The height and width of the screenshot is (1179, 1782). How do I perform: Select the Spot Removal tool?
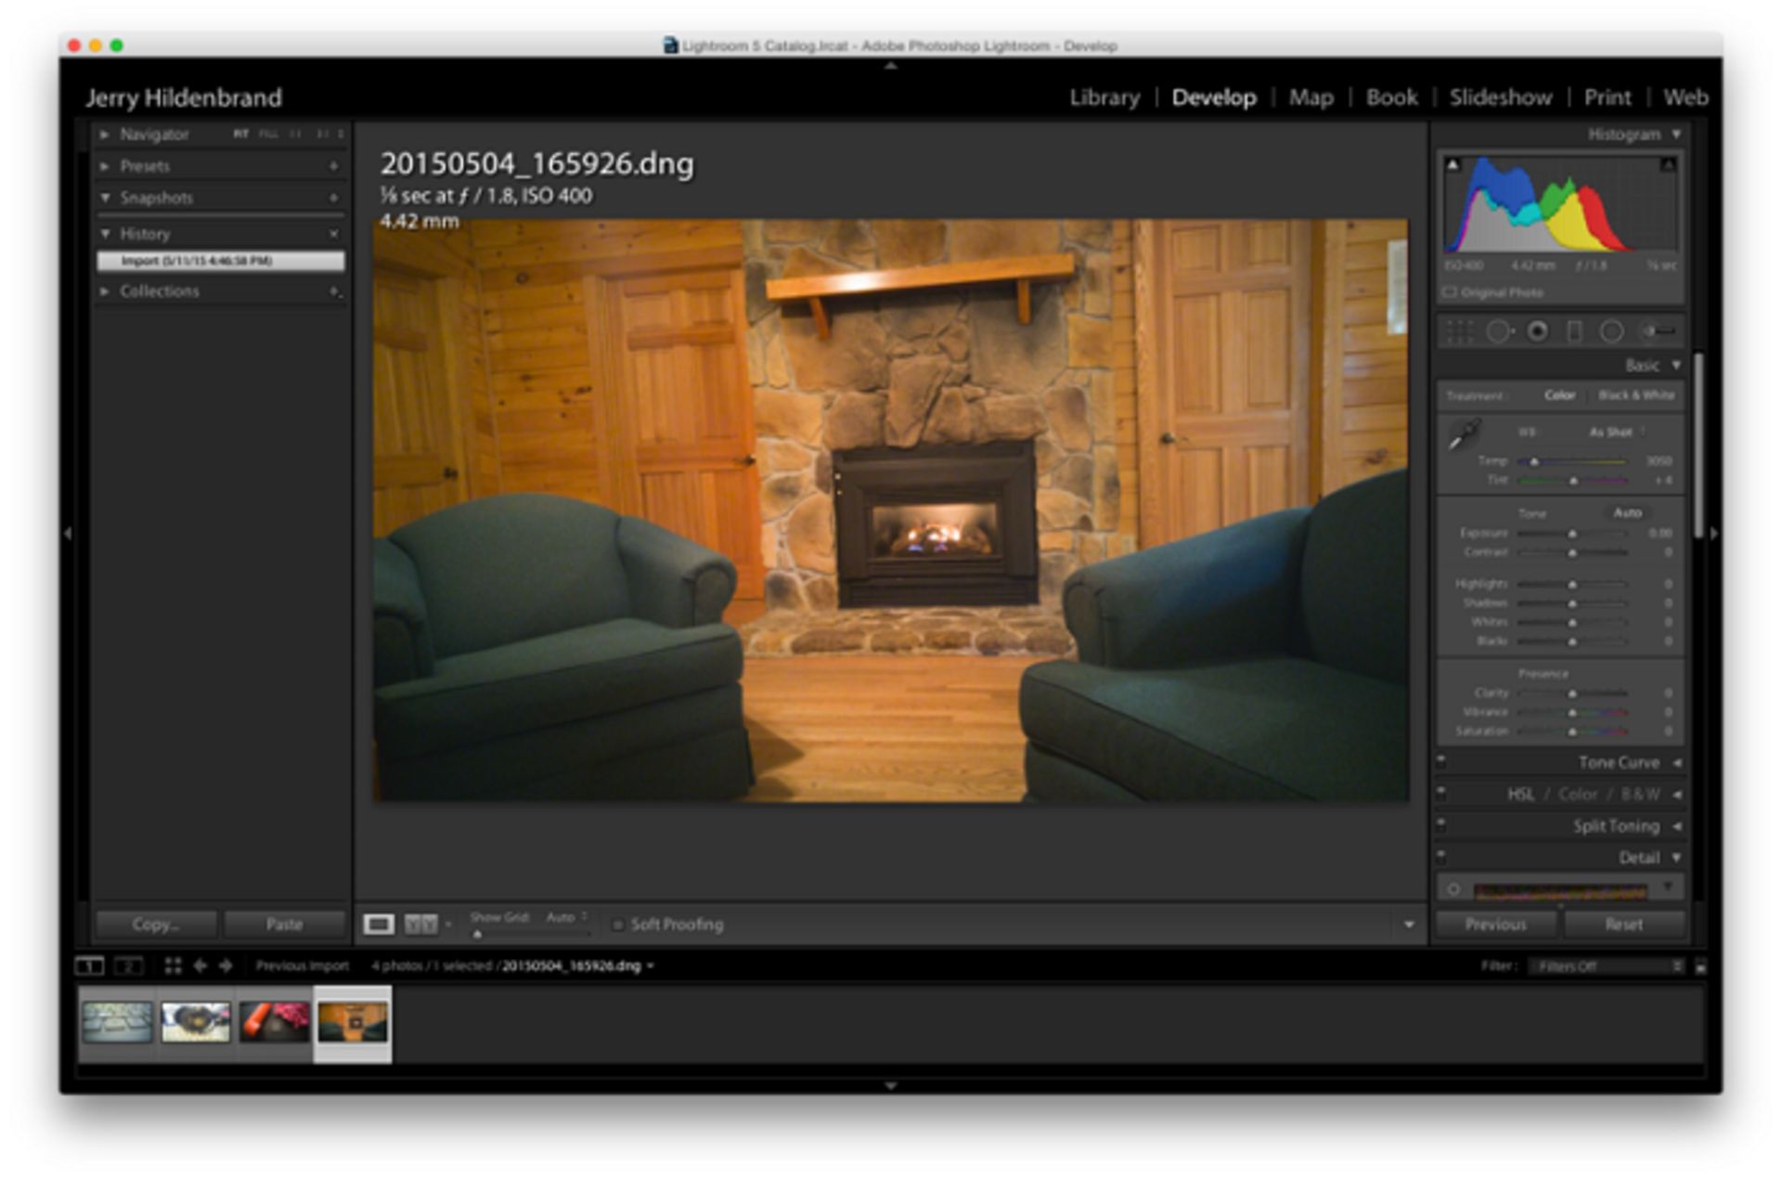point(1498,331)
